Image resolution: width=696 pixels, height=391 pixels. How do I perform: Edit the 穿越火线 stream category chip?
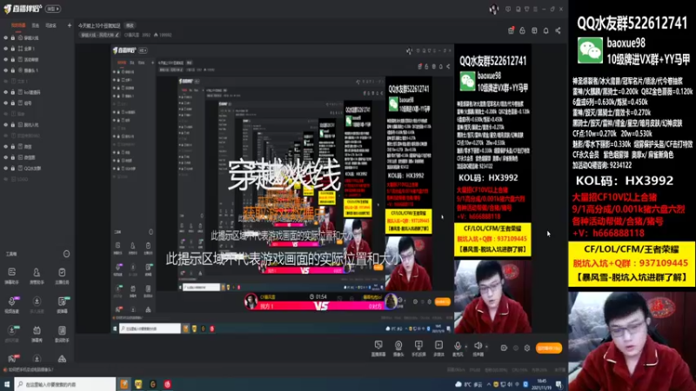tap(100, 35)
